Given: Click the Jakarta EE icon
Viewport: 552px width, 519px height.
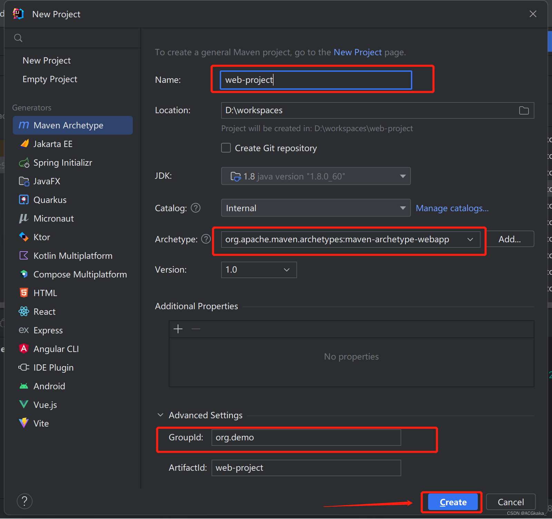Looking at the screenshot, I should pos(24,144).
